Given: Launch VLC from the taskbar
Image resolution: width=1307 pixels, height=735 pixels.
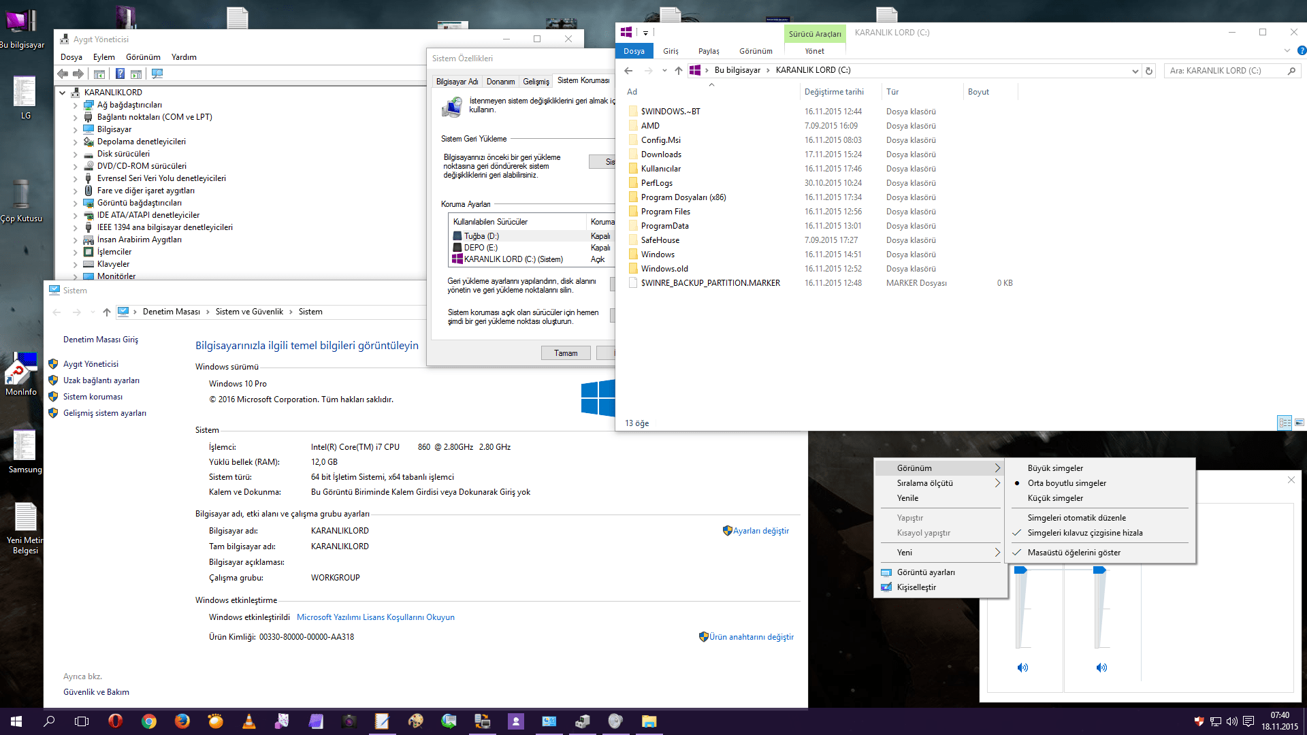Looking at the screenshot, I should point(249,721).
